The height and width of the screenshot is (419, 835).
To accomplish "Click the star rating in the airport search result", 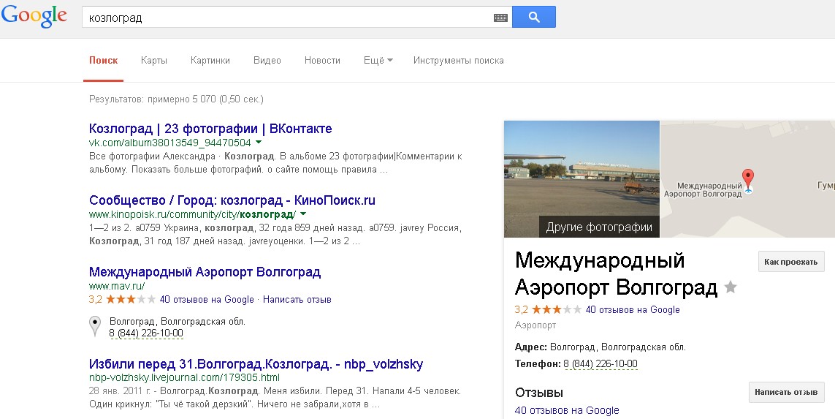I will coord(131,300).
